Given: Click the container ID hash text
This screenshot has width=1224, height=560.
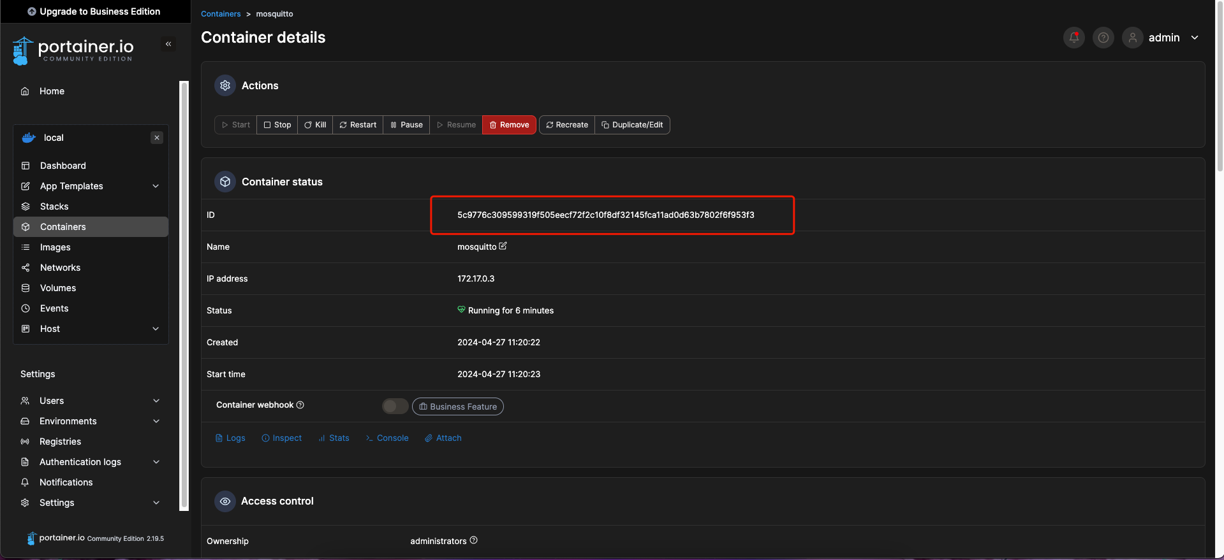Looking at the screenshot, I should 605,215.
